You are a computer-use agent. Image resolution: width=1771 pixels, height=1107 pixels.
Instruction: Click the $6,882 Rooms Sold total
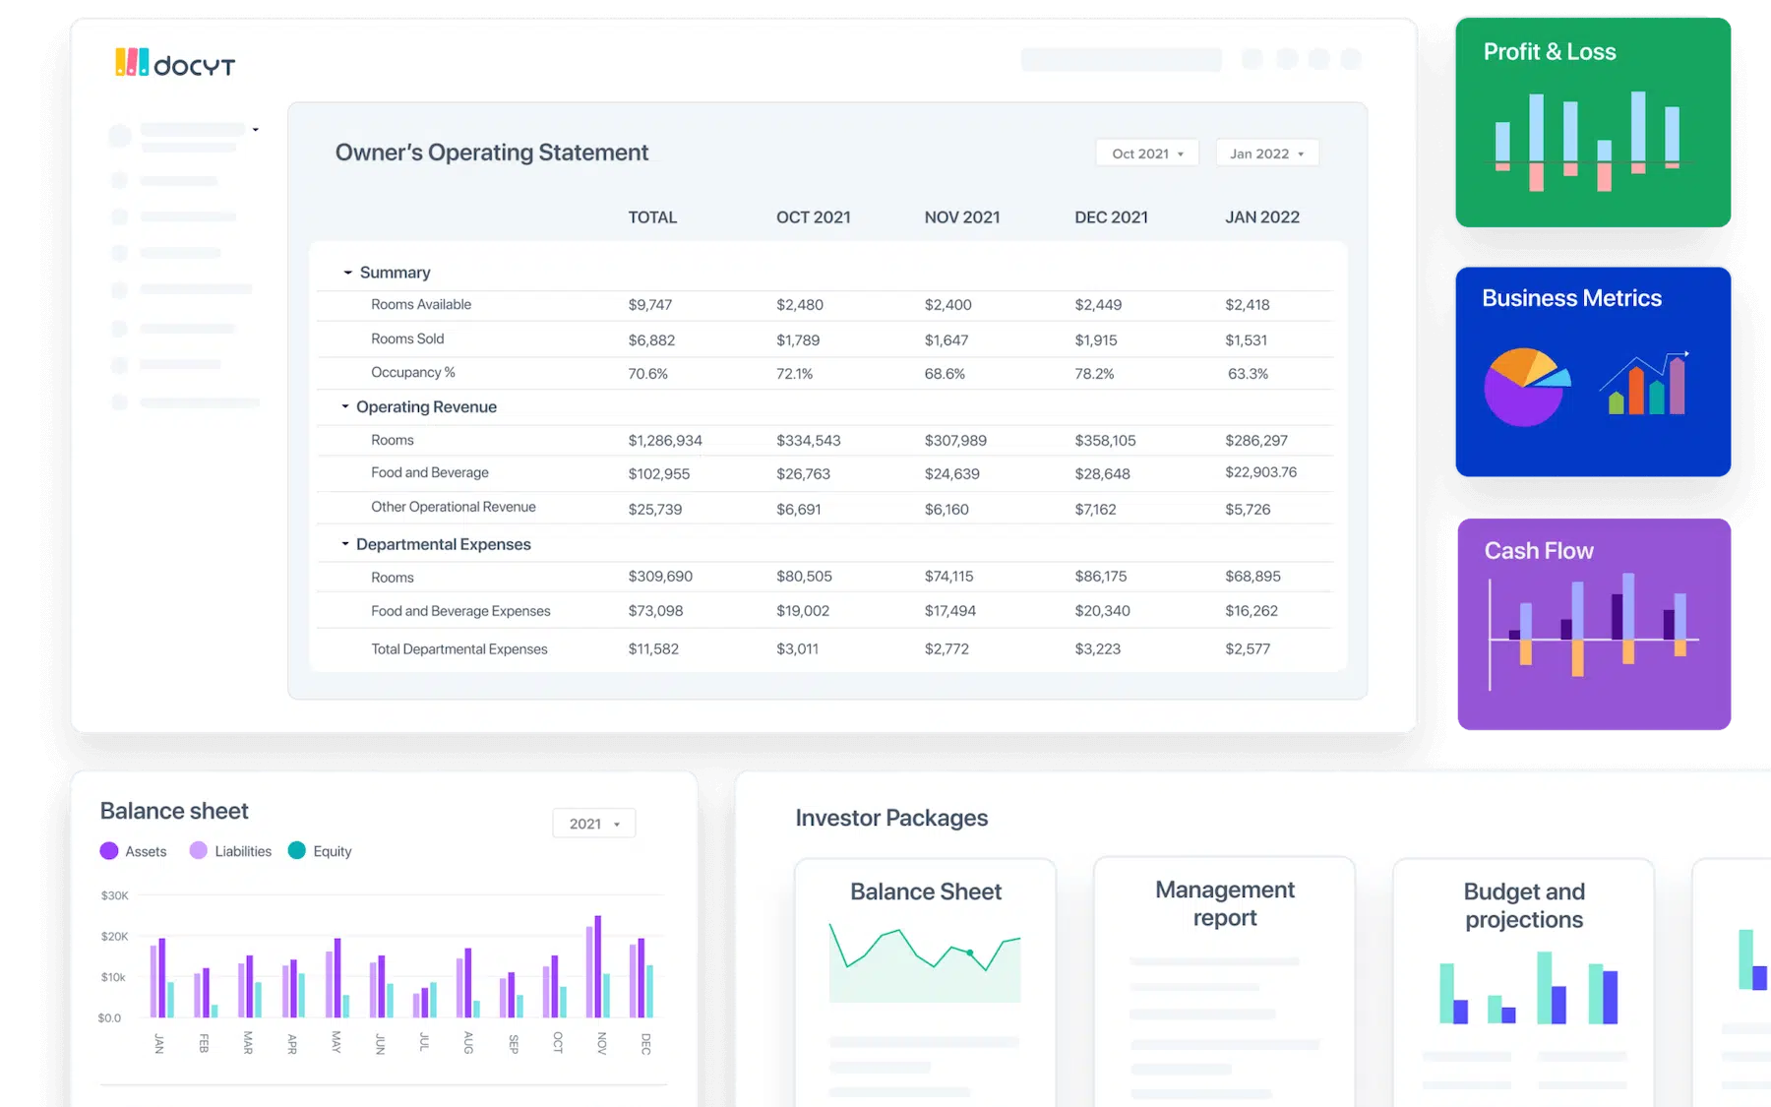651,340
